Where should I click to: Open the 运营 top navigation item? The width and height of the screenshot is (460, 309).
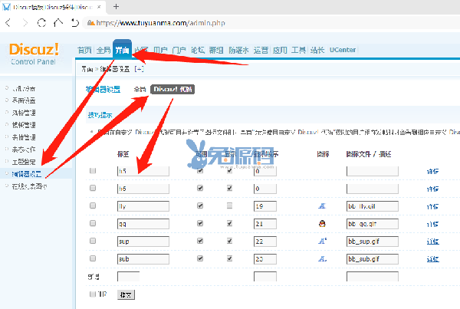[261, 50]
